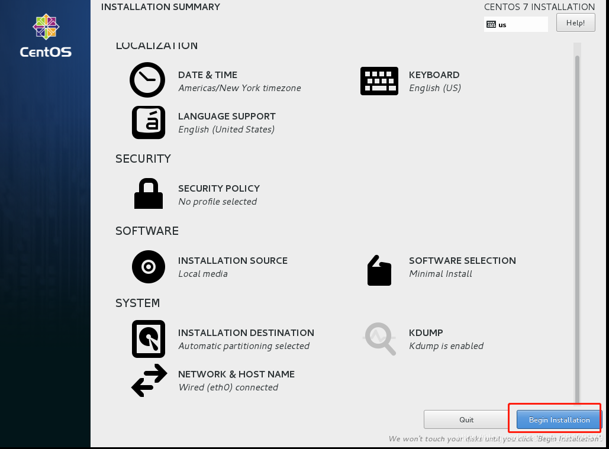The height and width of the screenshot is (449, 609).
Task: Click the SECURITY section heading
Action: (143, 159)
